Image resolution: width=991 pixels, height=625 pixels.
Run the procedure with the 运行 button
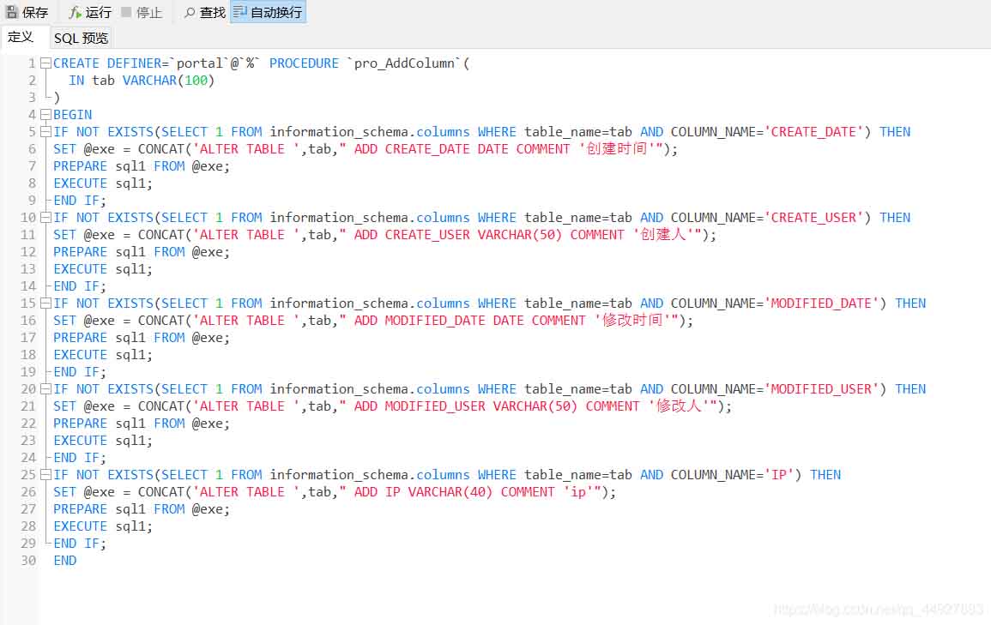point(90,12)
